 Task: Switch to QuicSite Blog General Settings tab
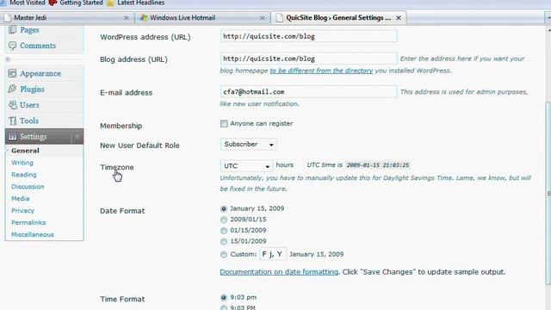click(338, 18)
